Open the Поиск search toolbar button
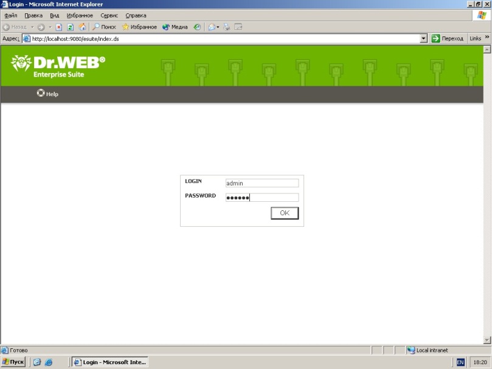The width and height of the screenshot is (492, 369). 104,27
